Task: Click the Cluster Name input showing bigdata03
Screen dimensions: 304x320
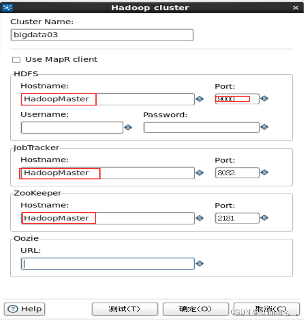Action: [x=101, y=35]
